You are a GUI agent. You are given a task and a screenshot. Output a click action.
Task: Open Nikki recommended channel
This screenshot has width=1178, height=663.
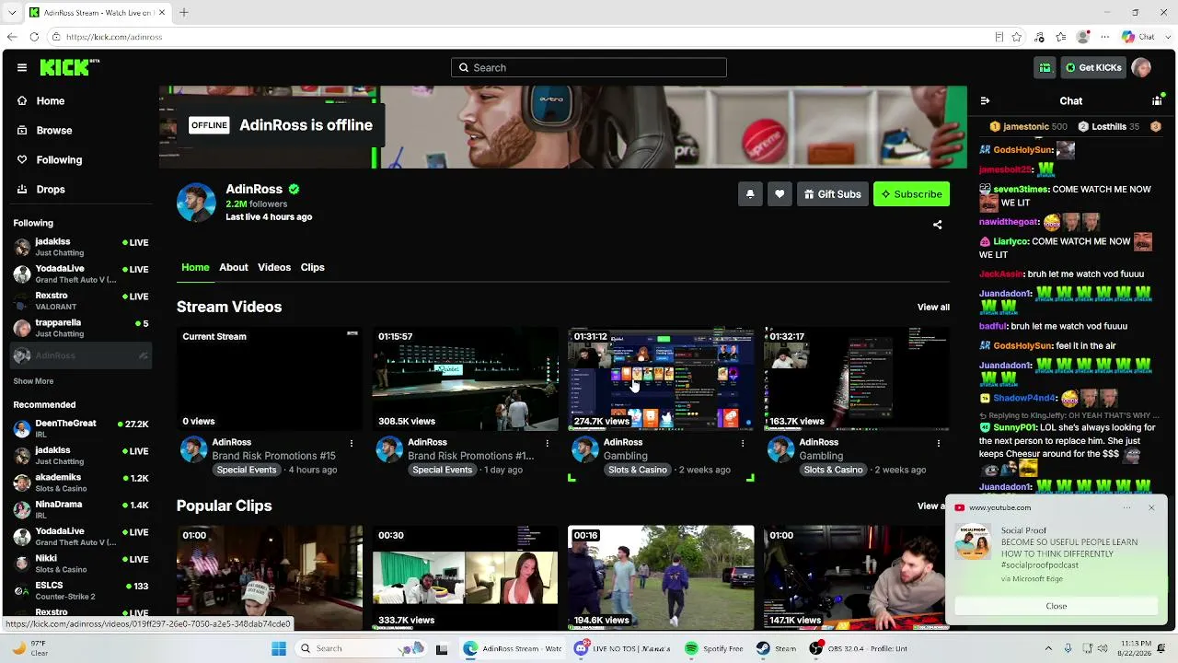pos(81,564)
